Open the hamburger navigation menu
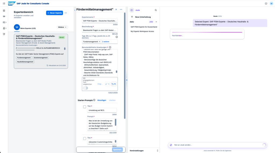This screenshot has height=153, width=275. tap(4, 3)
